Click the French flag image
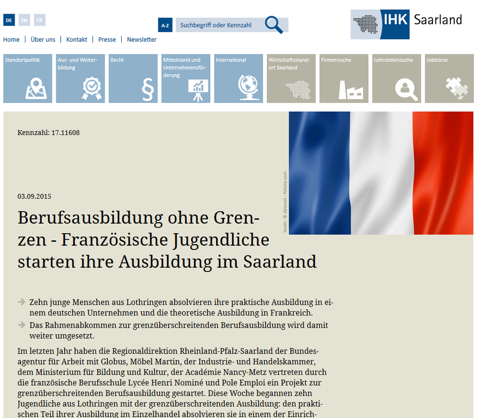The image size is (481, 418). point(381,173)
